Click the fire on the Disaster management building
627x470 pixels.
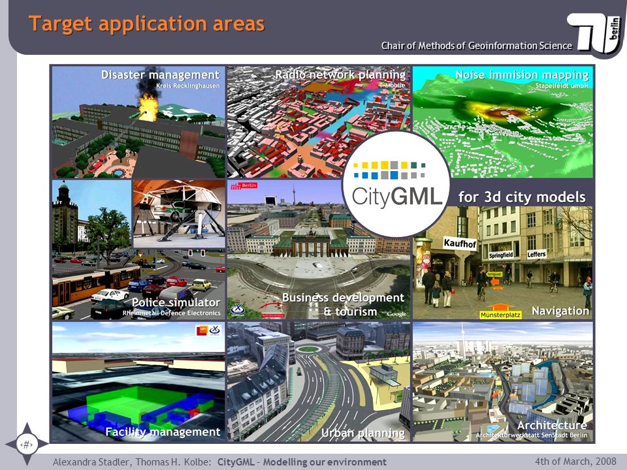148,107
